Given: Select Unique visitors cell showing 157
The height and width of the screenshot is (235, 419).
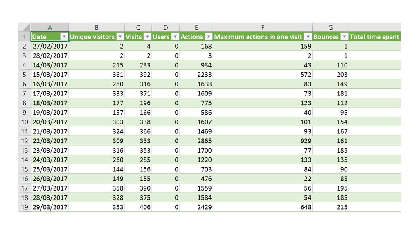Looking at the screenshot, I should (97, 113).
